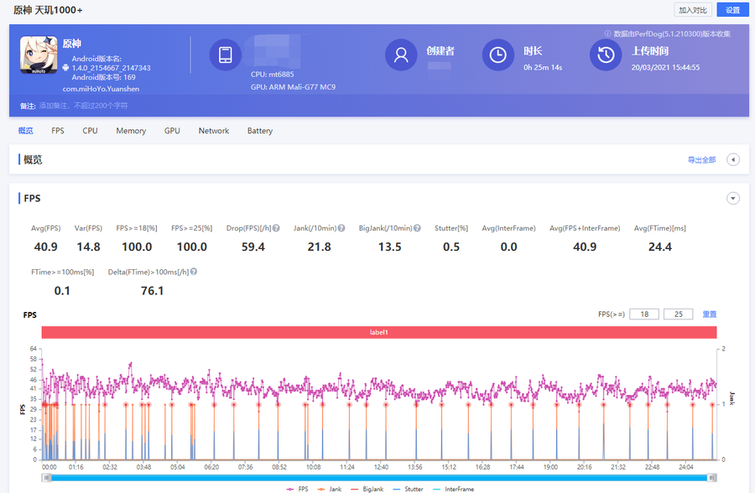Viewport: 755px width, 493px height.
Task: Click the blue timeline range slider
Action: [377, 477]
